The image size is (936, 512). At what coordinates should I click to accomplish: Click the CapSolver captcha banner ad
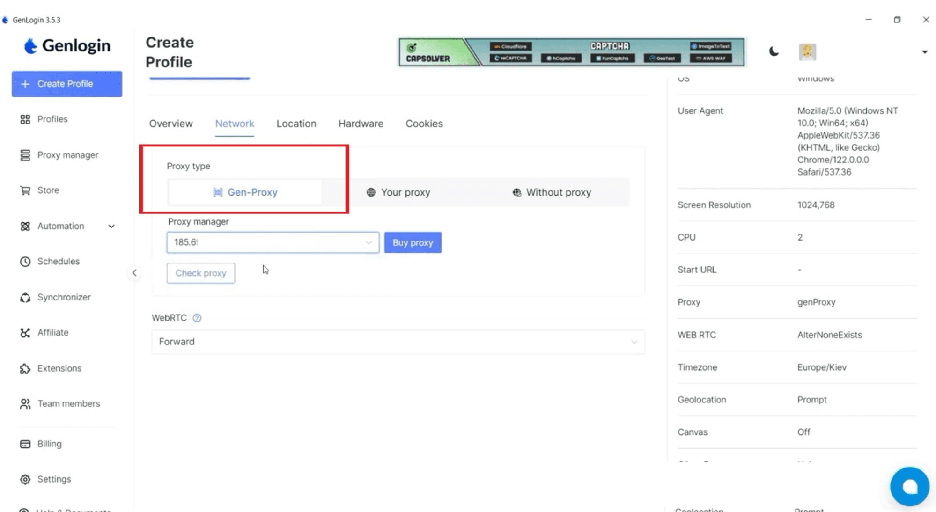coord(571,52)
